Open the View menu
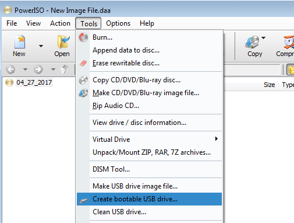The height and width of the screenshot is (223, 294). (33, 23)
